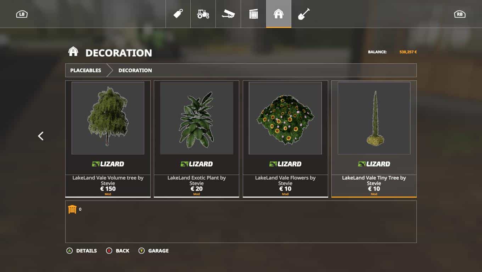
Task: Open the trailer tools category icon
Action: point(228,14)
